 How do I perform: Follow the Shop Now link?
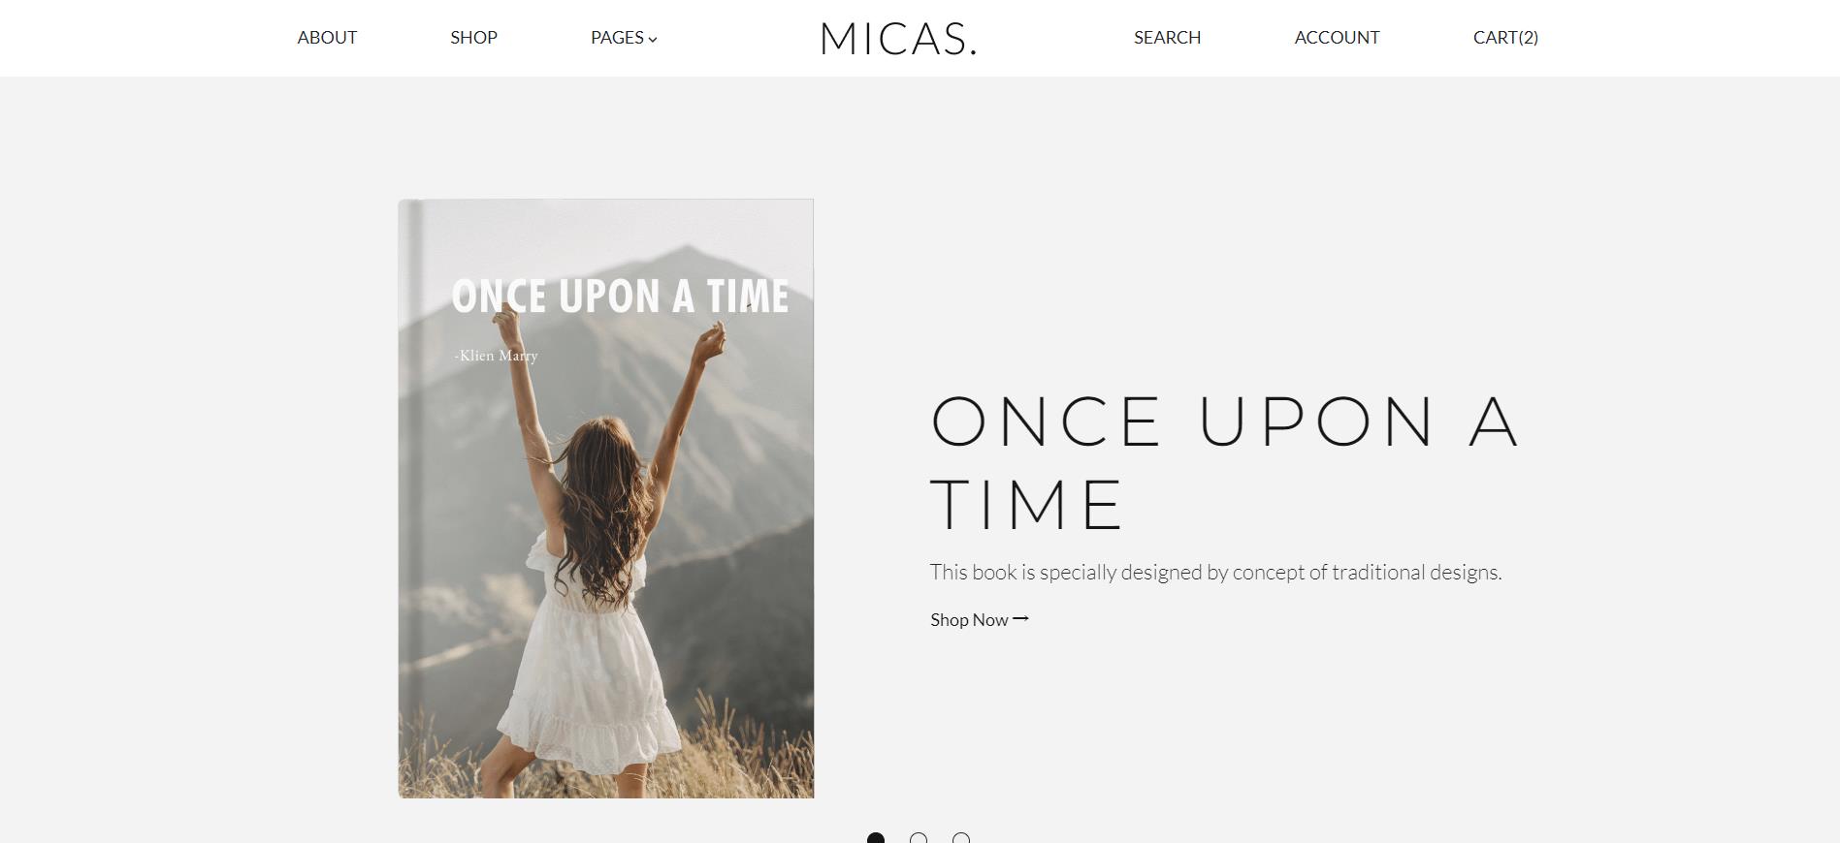tap(980, 619)
